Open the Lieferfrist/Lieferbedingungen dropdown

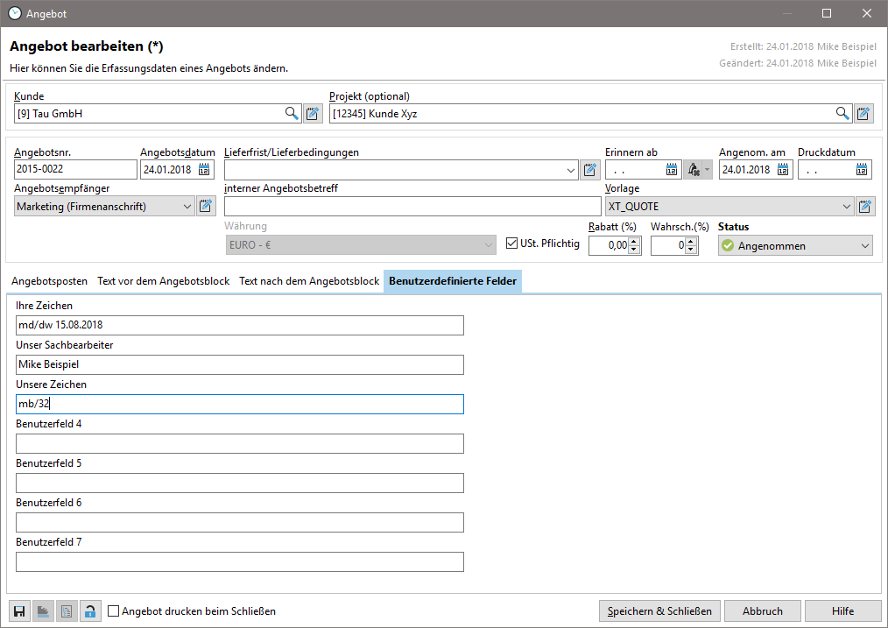[x=570, y=170]
